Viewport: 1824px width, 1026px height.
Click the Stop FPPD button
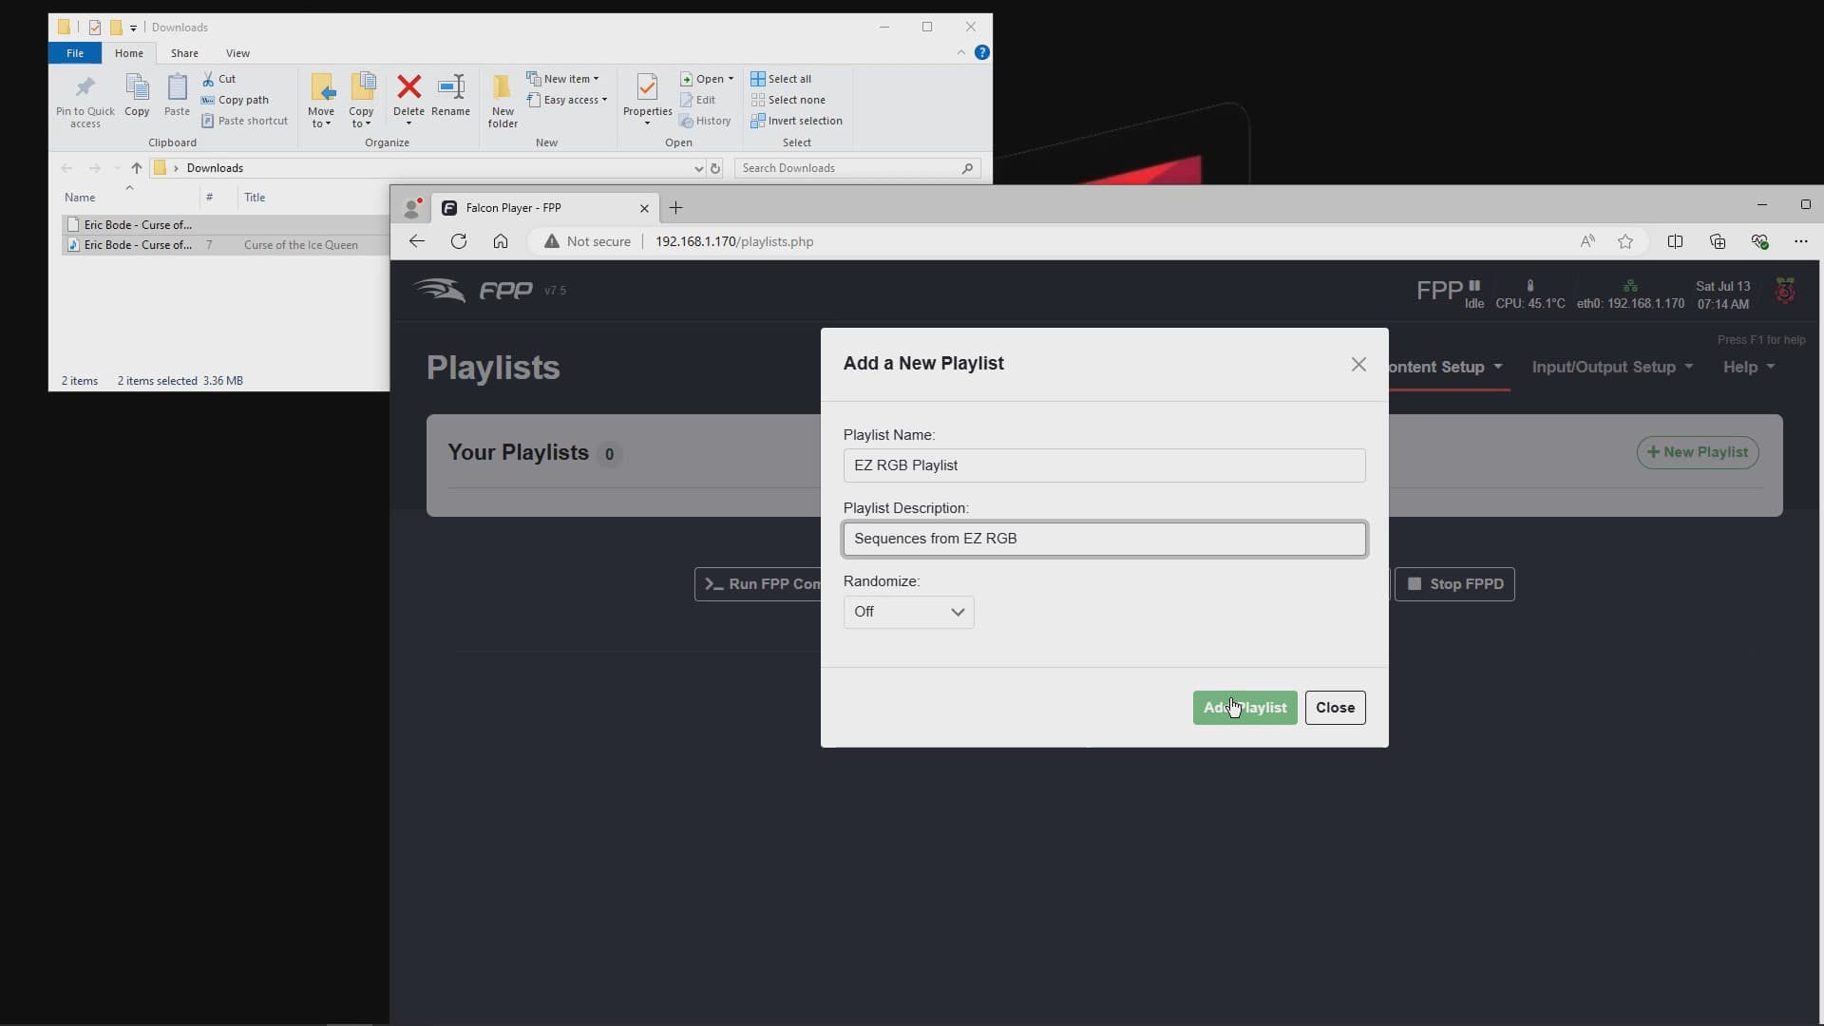point(1454,584)
